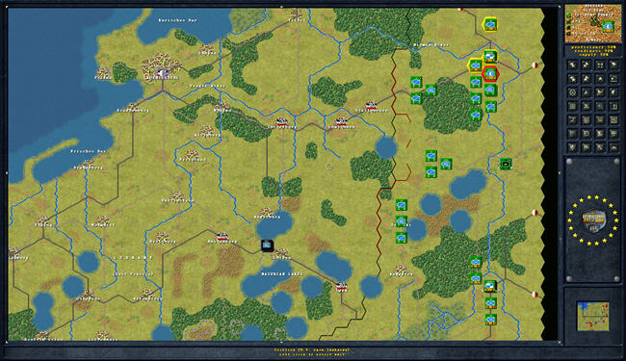Click the Operational Art of War shield emblem

(593, 219)
